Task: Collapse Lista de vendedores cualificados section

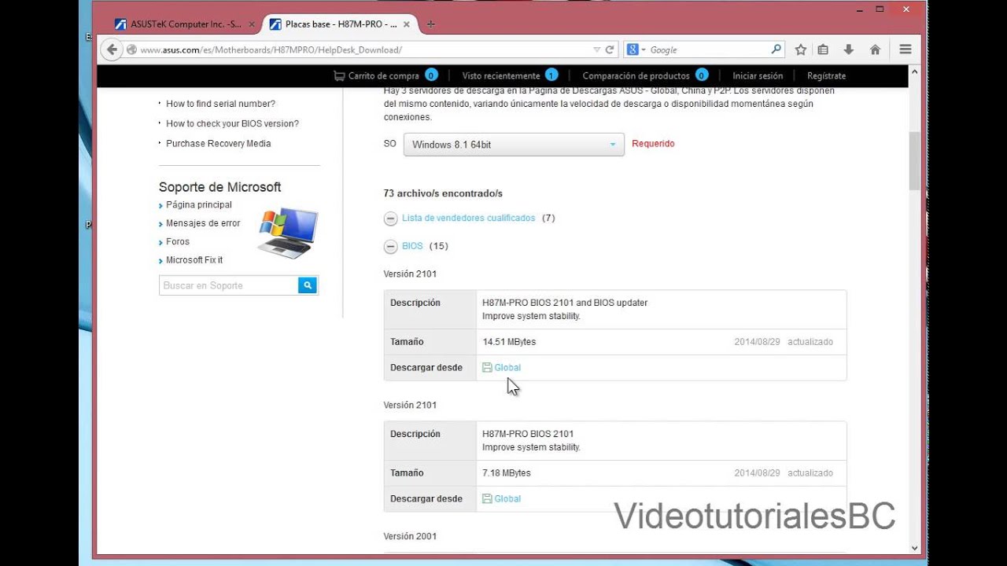Action: tap(390, 219)
